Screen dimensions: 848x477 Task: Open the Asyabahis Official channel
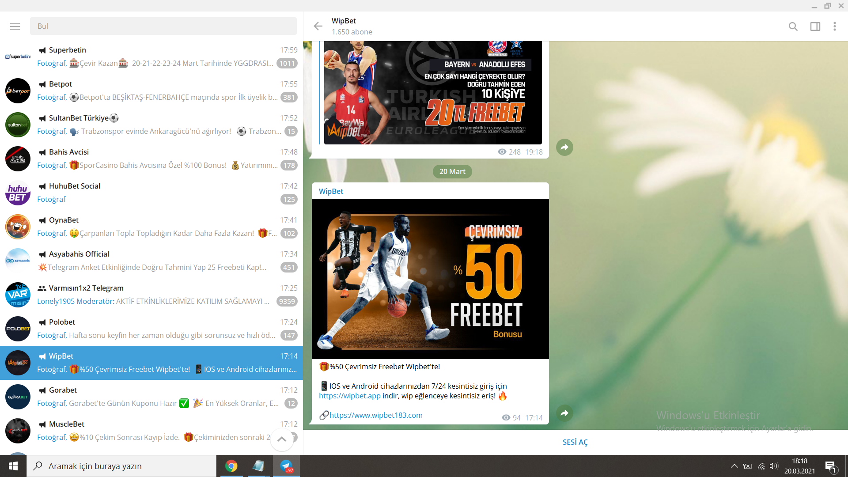151,261
